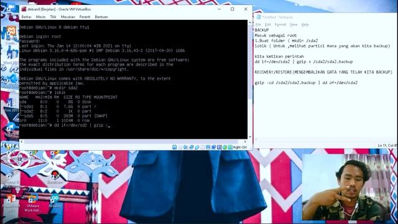This screenshot has width=398, height=224.
Task: Open the Berkas menu in VirtualBox
Action: 26,17
